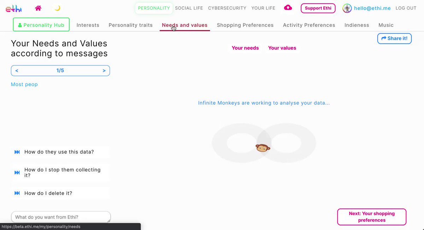The width and height of the screenshot is (424, 230).
Task: Click the Support Ethi button
Action: 318,8
